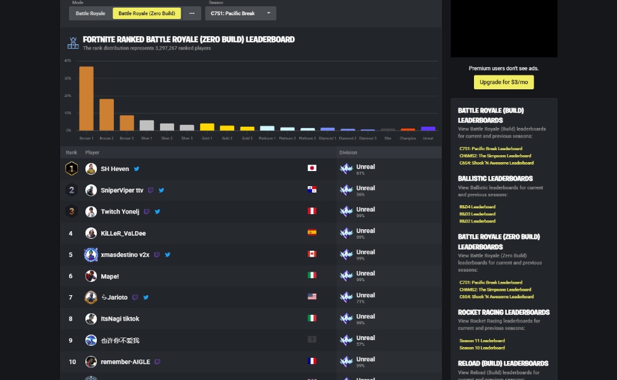
Task: Open player profile remember-AIGLE
Action: tap(125, 362)
